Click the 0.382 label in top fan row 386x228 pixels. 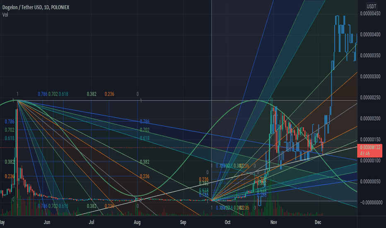(x=92, y=94)
